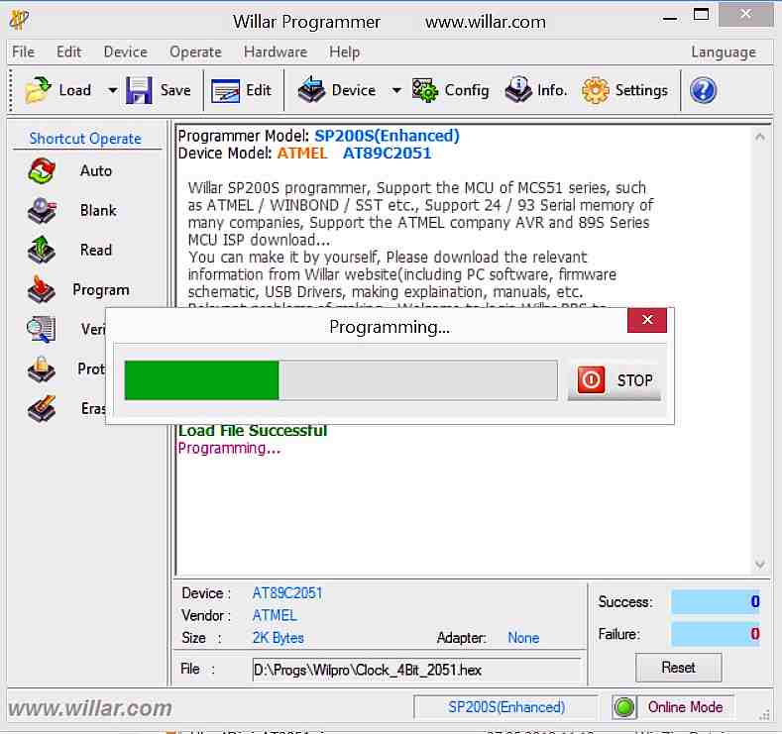Click the Online Mode status text
Image resolution: width=782 pixels, height=734 pixels.
tap(685, 707)
